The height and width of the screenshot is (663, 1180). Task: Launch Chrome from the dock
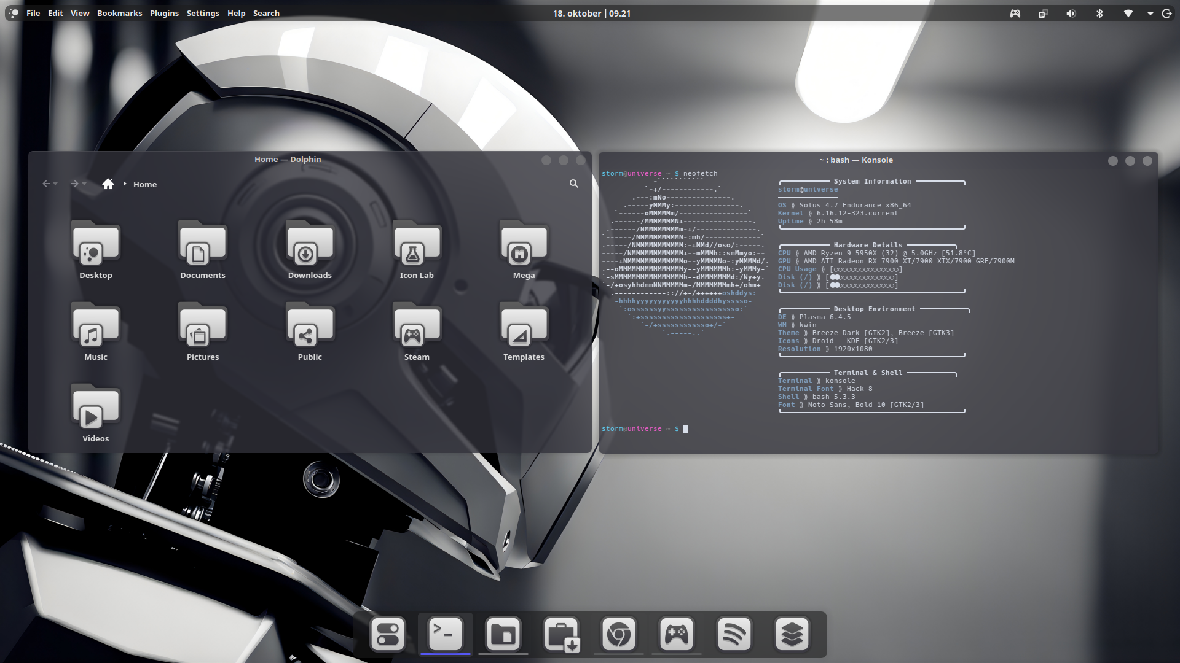click(618, 634)
